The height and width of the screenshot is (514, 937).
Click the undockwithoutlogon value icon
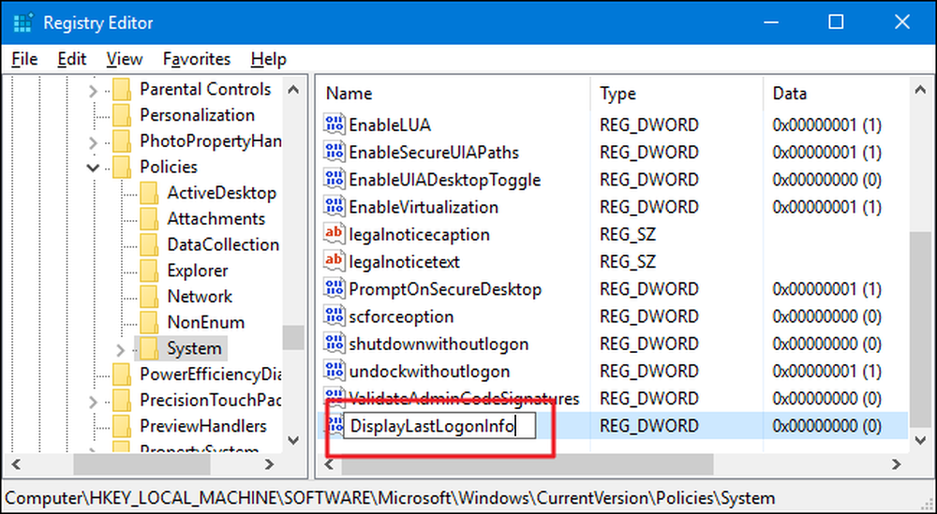[335, 372]
